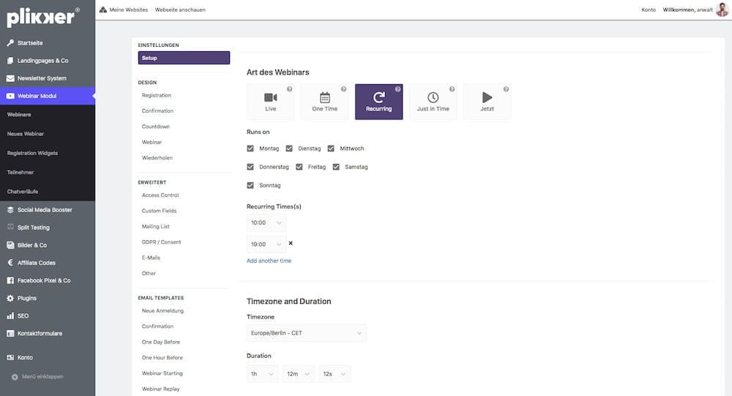Open the Webseite anschauen link
732x396 pixels.
180,10
